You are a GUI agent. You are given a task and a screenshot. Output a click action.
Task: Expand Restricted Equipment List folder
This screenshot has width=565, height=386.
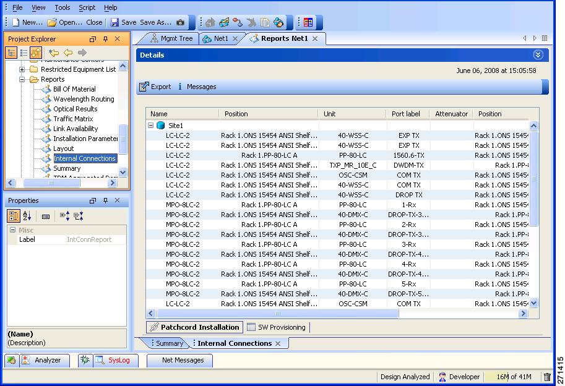click(x=22, y=69)
